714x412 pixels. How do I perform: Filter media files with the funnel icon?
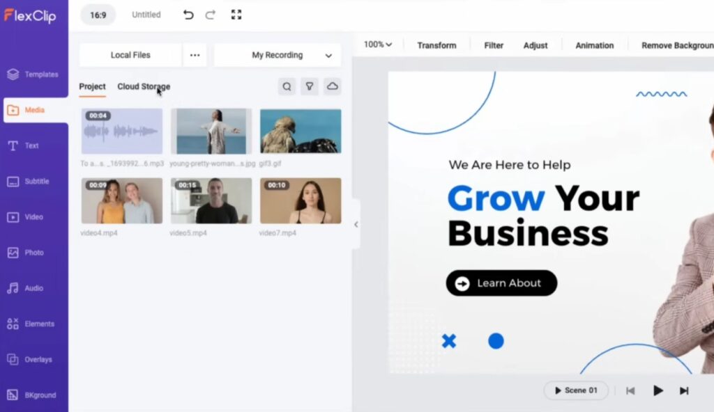(310, 86)
